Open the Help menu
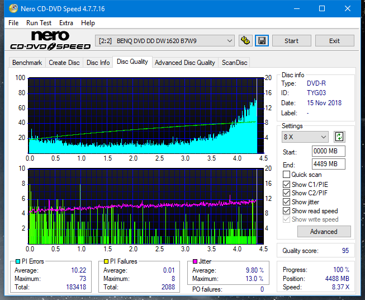Viewport: 365px width, 300px height. tap(88, 23)
